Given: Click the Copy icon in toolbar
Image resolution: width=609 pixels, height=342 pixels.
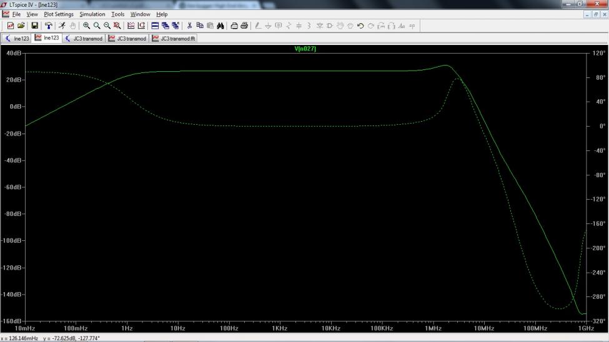Looking at the screenshot, I should tap(200, 26).
